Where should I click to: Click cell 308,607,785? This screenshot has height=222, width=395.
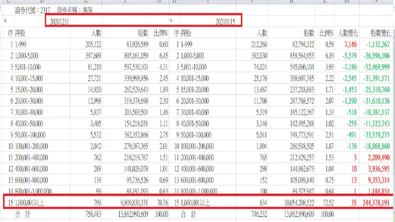click(302, 78)
